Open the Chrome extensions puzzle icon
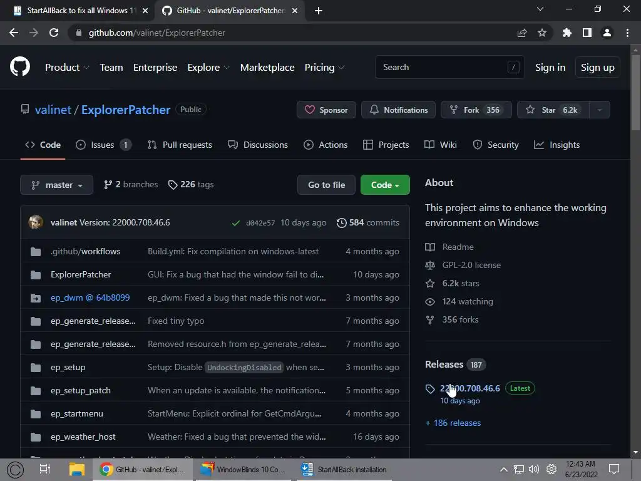This screenshot has height=481, width=641. tap(567, 33)
